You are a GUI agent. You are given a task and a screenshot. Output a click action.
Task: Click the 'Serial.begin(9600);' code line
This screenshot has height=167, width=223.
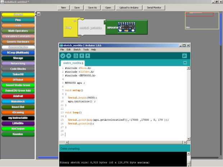(x=82, y=98)
